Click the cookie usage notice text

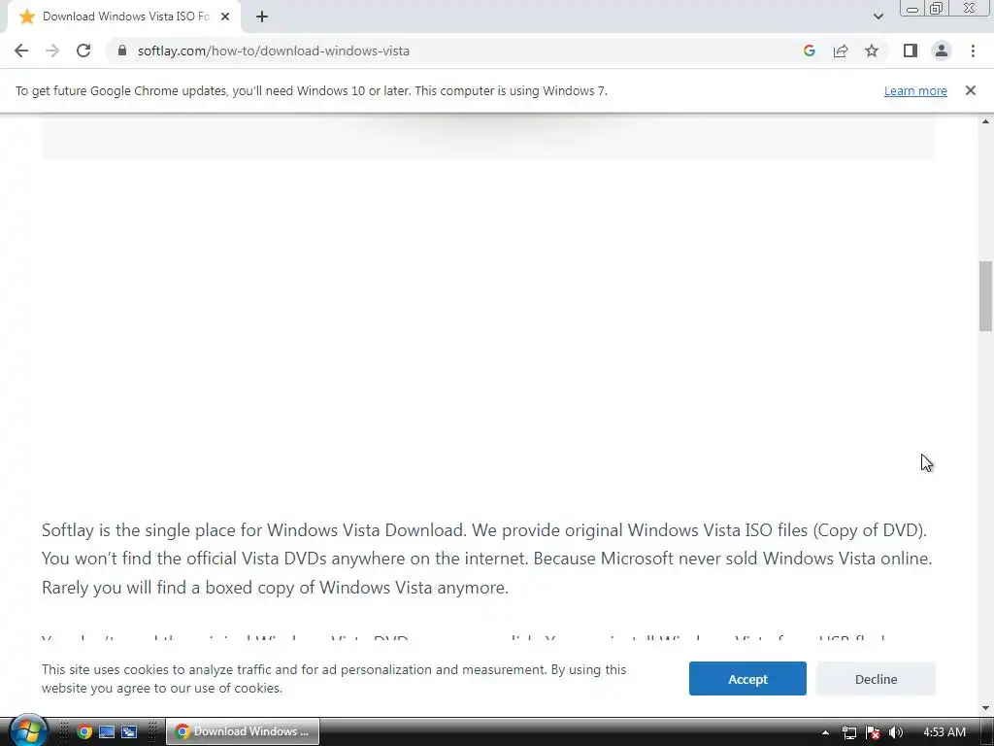334,679
